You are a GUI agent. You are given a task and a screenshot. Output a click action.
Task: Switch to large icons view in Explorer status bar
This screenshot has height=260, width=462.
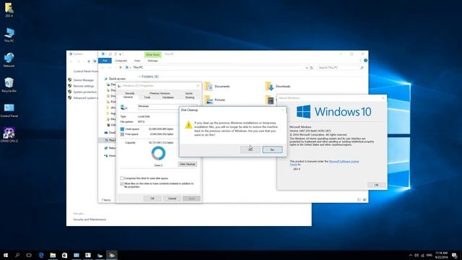click(x=365, y=199)
